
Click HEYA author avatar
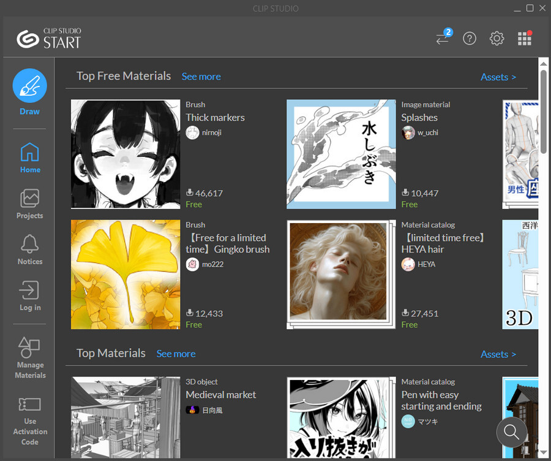coord(408,264)
